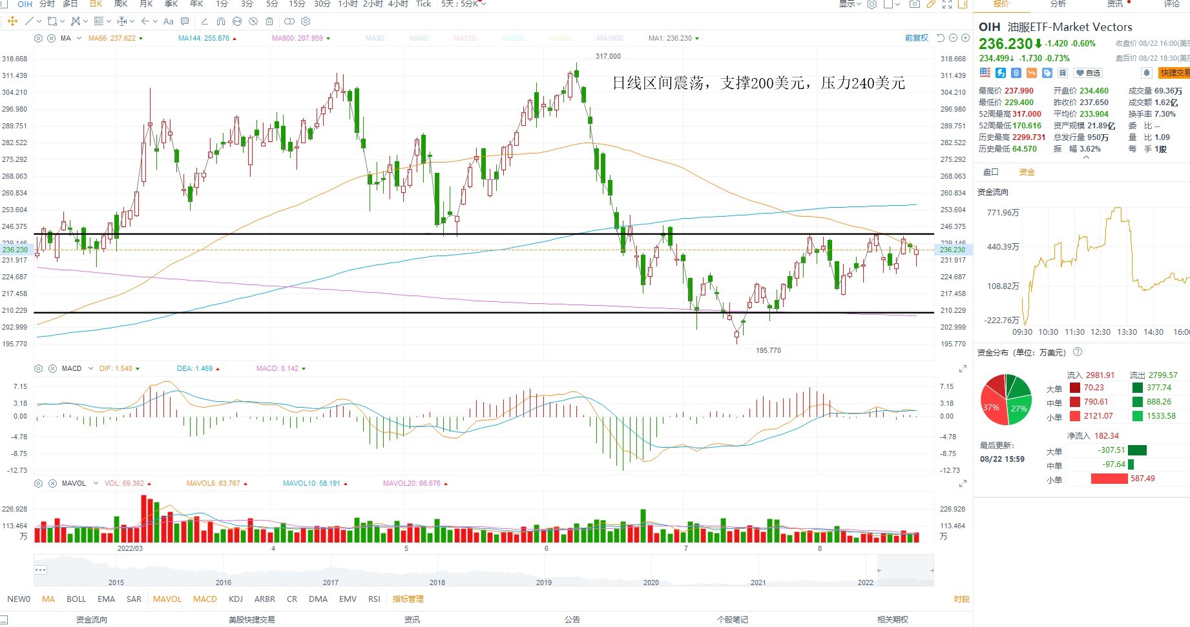Click the 前复权 adjustment link
Screen dimensions: 1190x627
pos(916,38)
